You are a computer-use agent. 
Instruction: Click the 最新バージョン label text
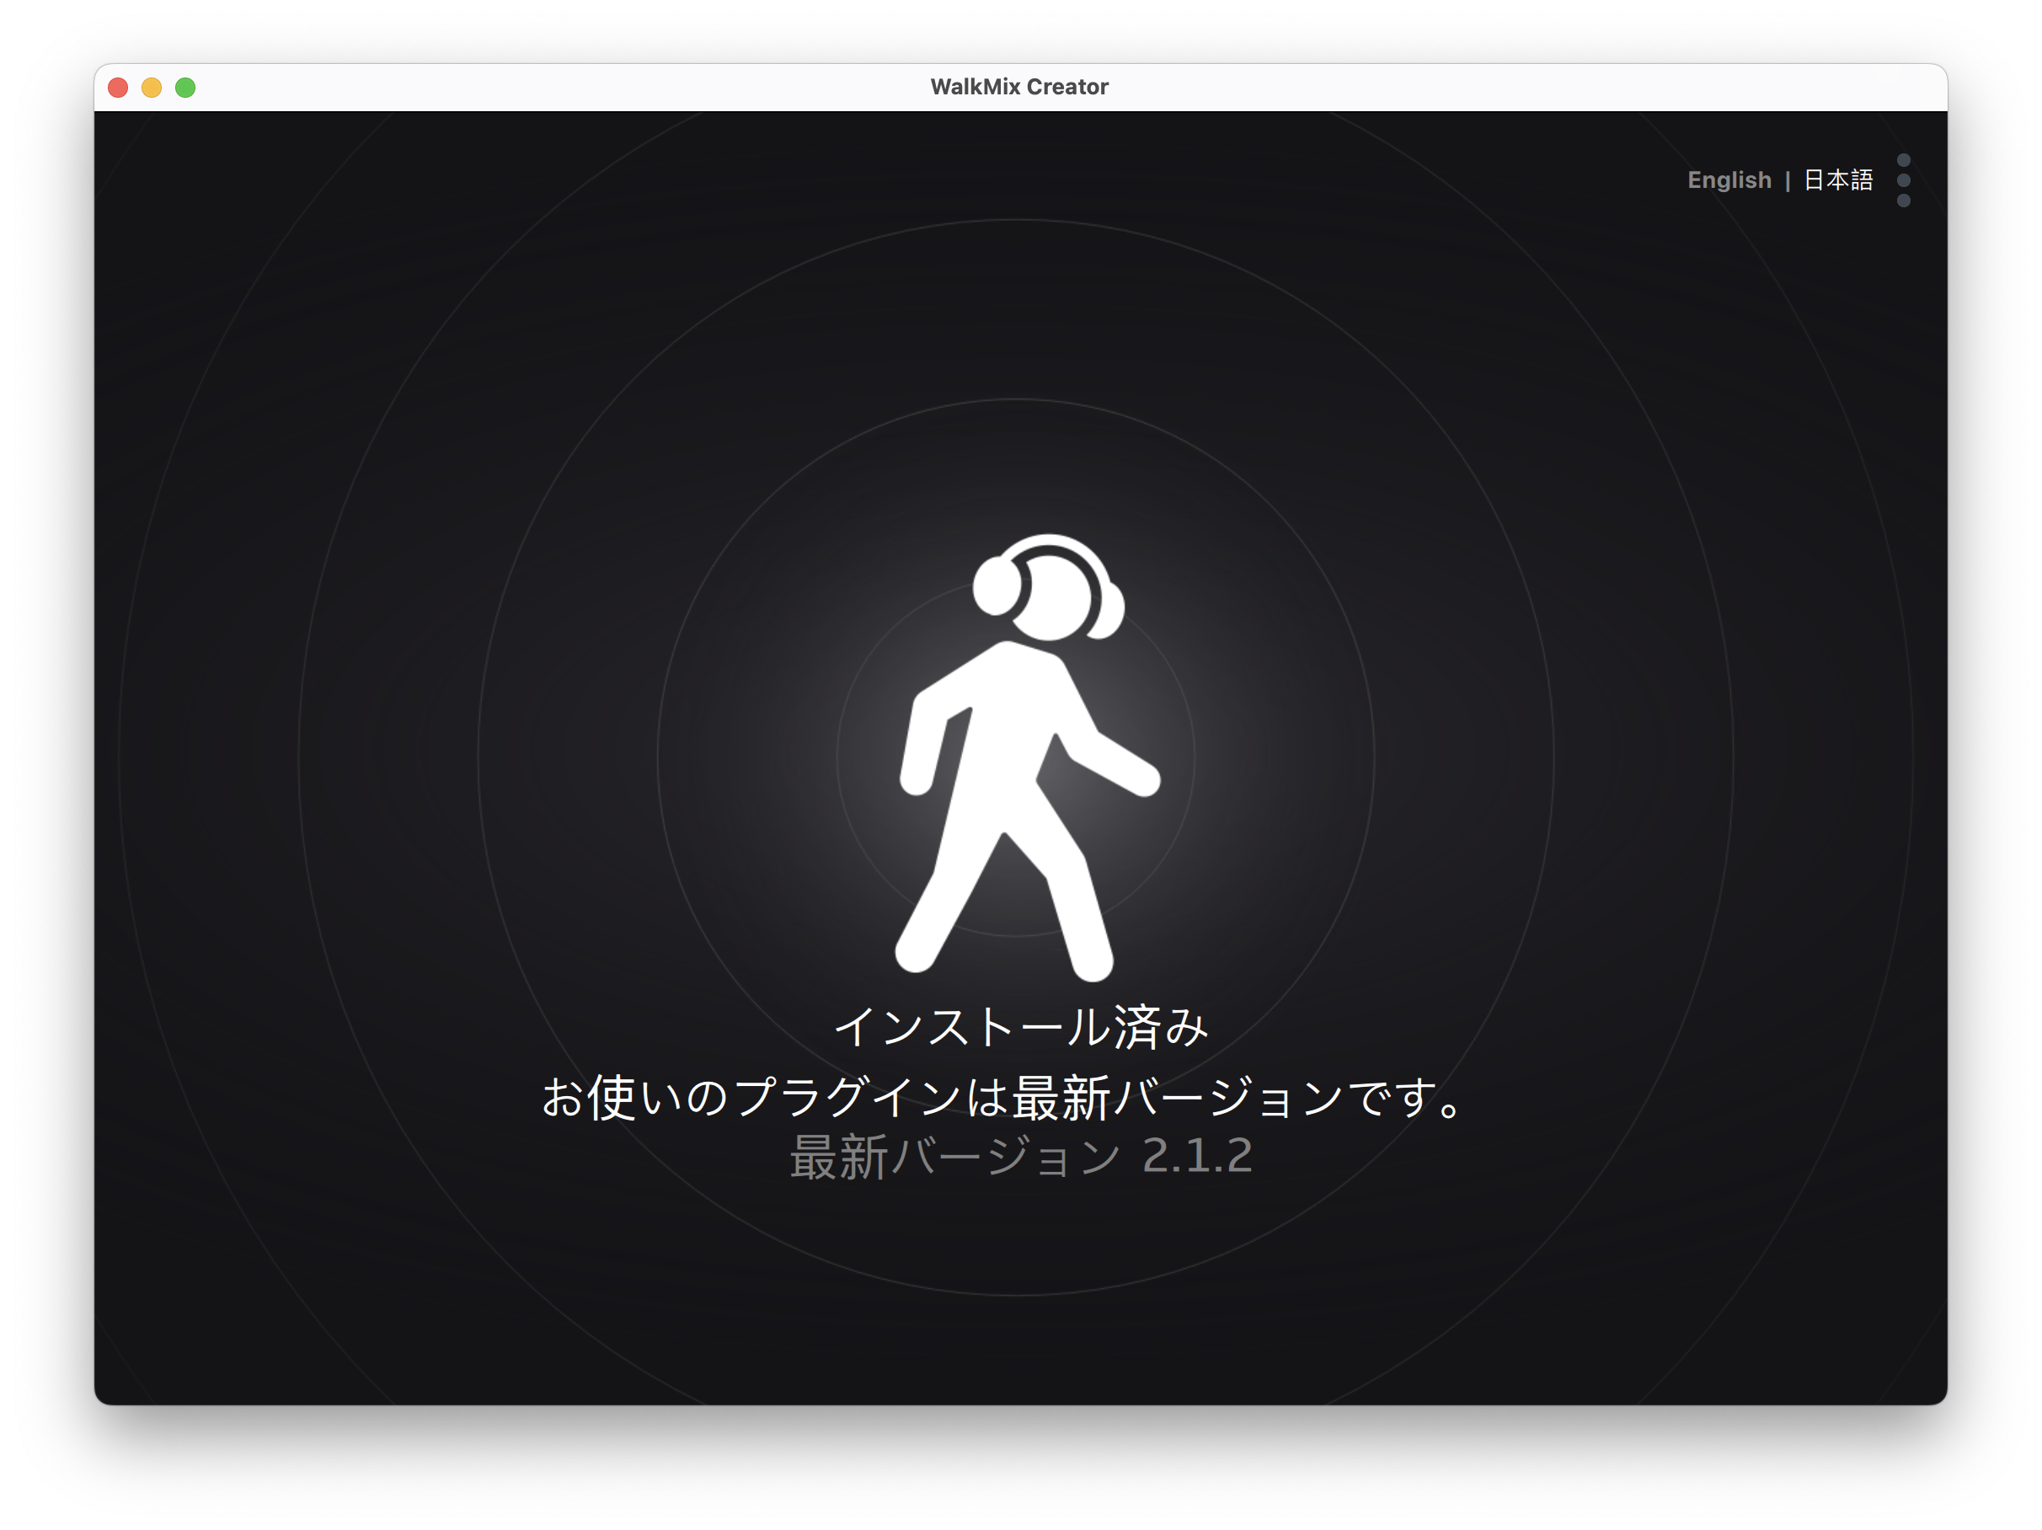pos(954,1157)
